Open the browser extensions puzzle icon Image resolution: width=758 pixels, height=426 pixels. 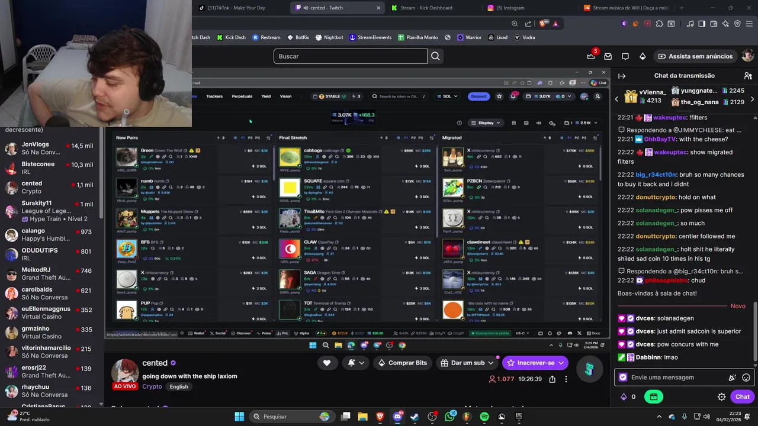click(x=659, y=24)
